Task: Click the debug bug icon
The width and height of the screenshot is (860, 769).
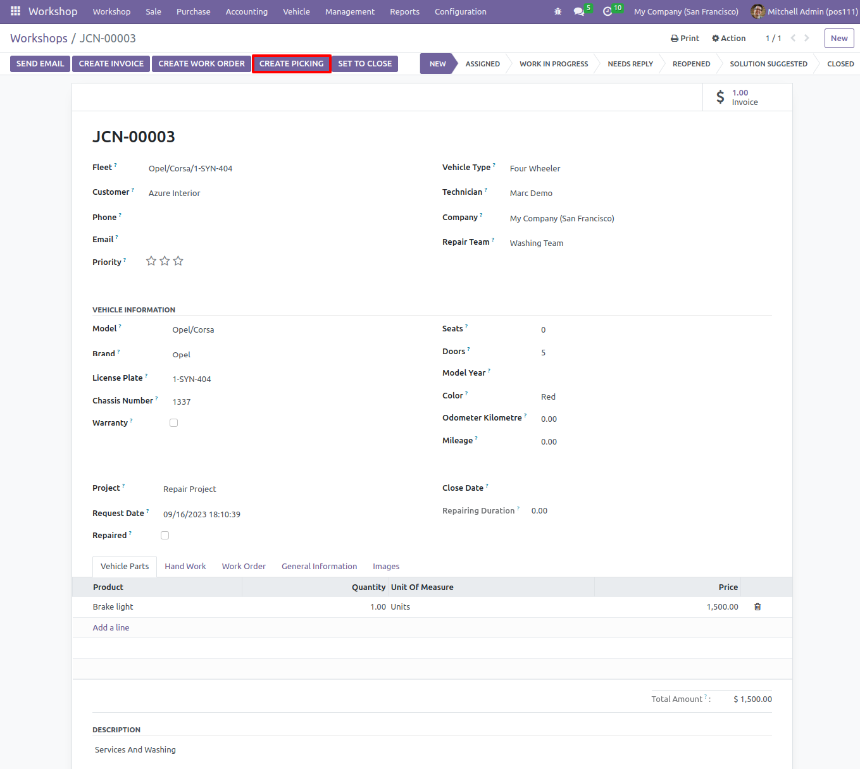Action: click(558, 11)
